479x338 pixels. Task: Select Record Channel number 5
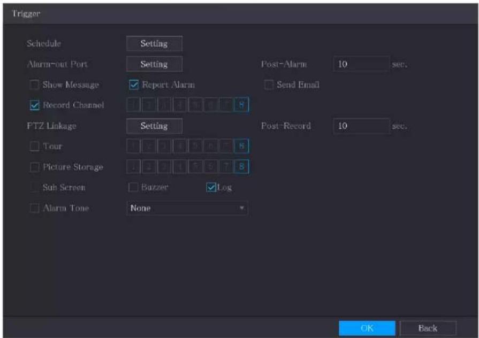click(x=195, y=105)
